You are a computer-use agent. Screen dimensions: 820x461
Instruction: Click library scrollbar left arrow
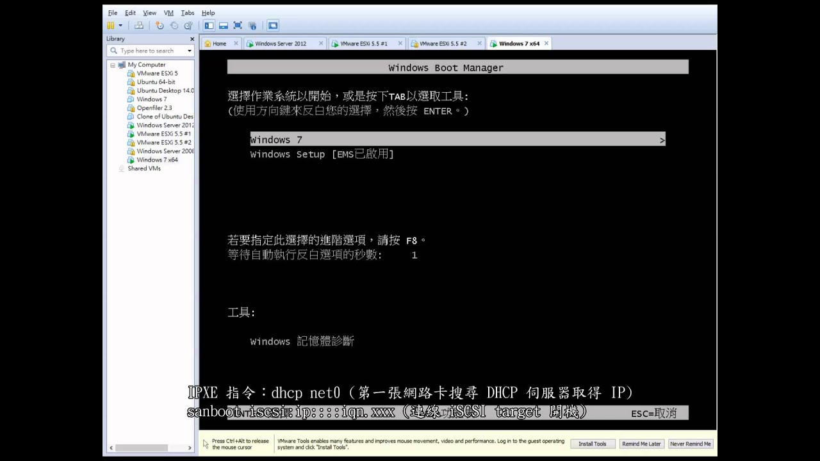[x=111, y=448]
